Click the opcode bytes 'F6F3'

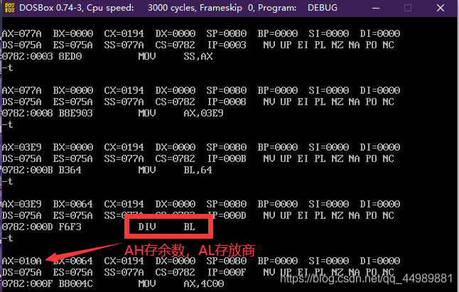point(70,227)
